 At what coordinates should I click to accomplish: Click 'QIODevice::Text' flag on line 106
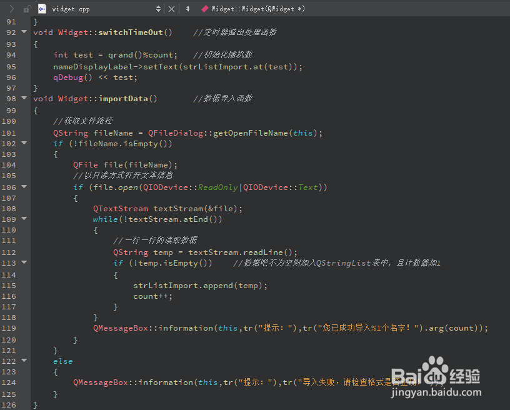tap(281, 187)
